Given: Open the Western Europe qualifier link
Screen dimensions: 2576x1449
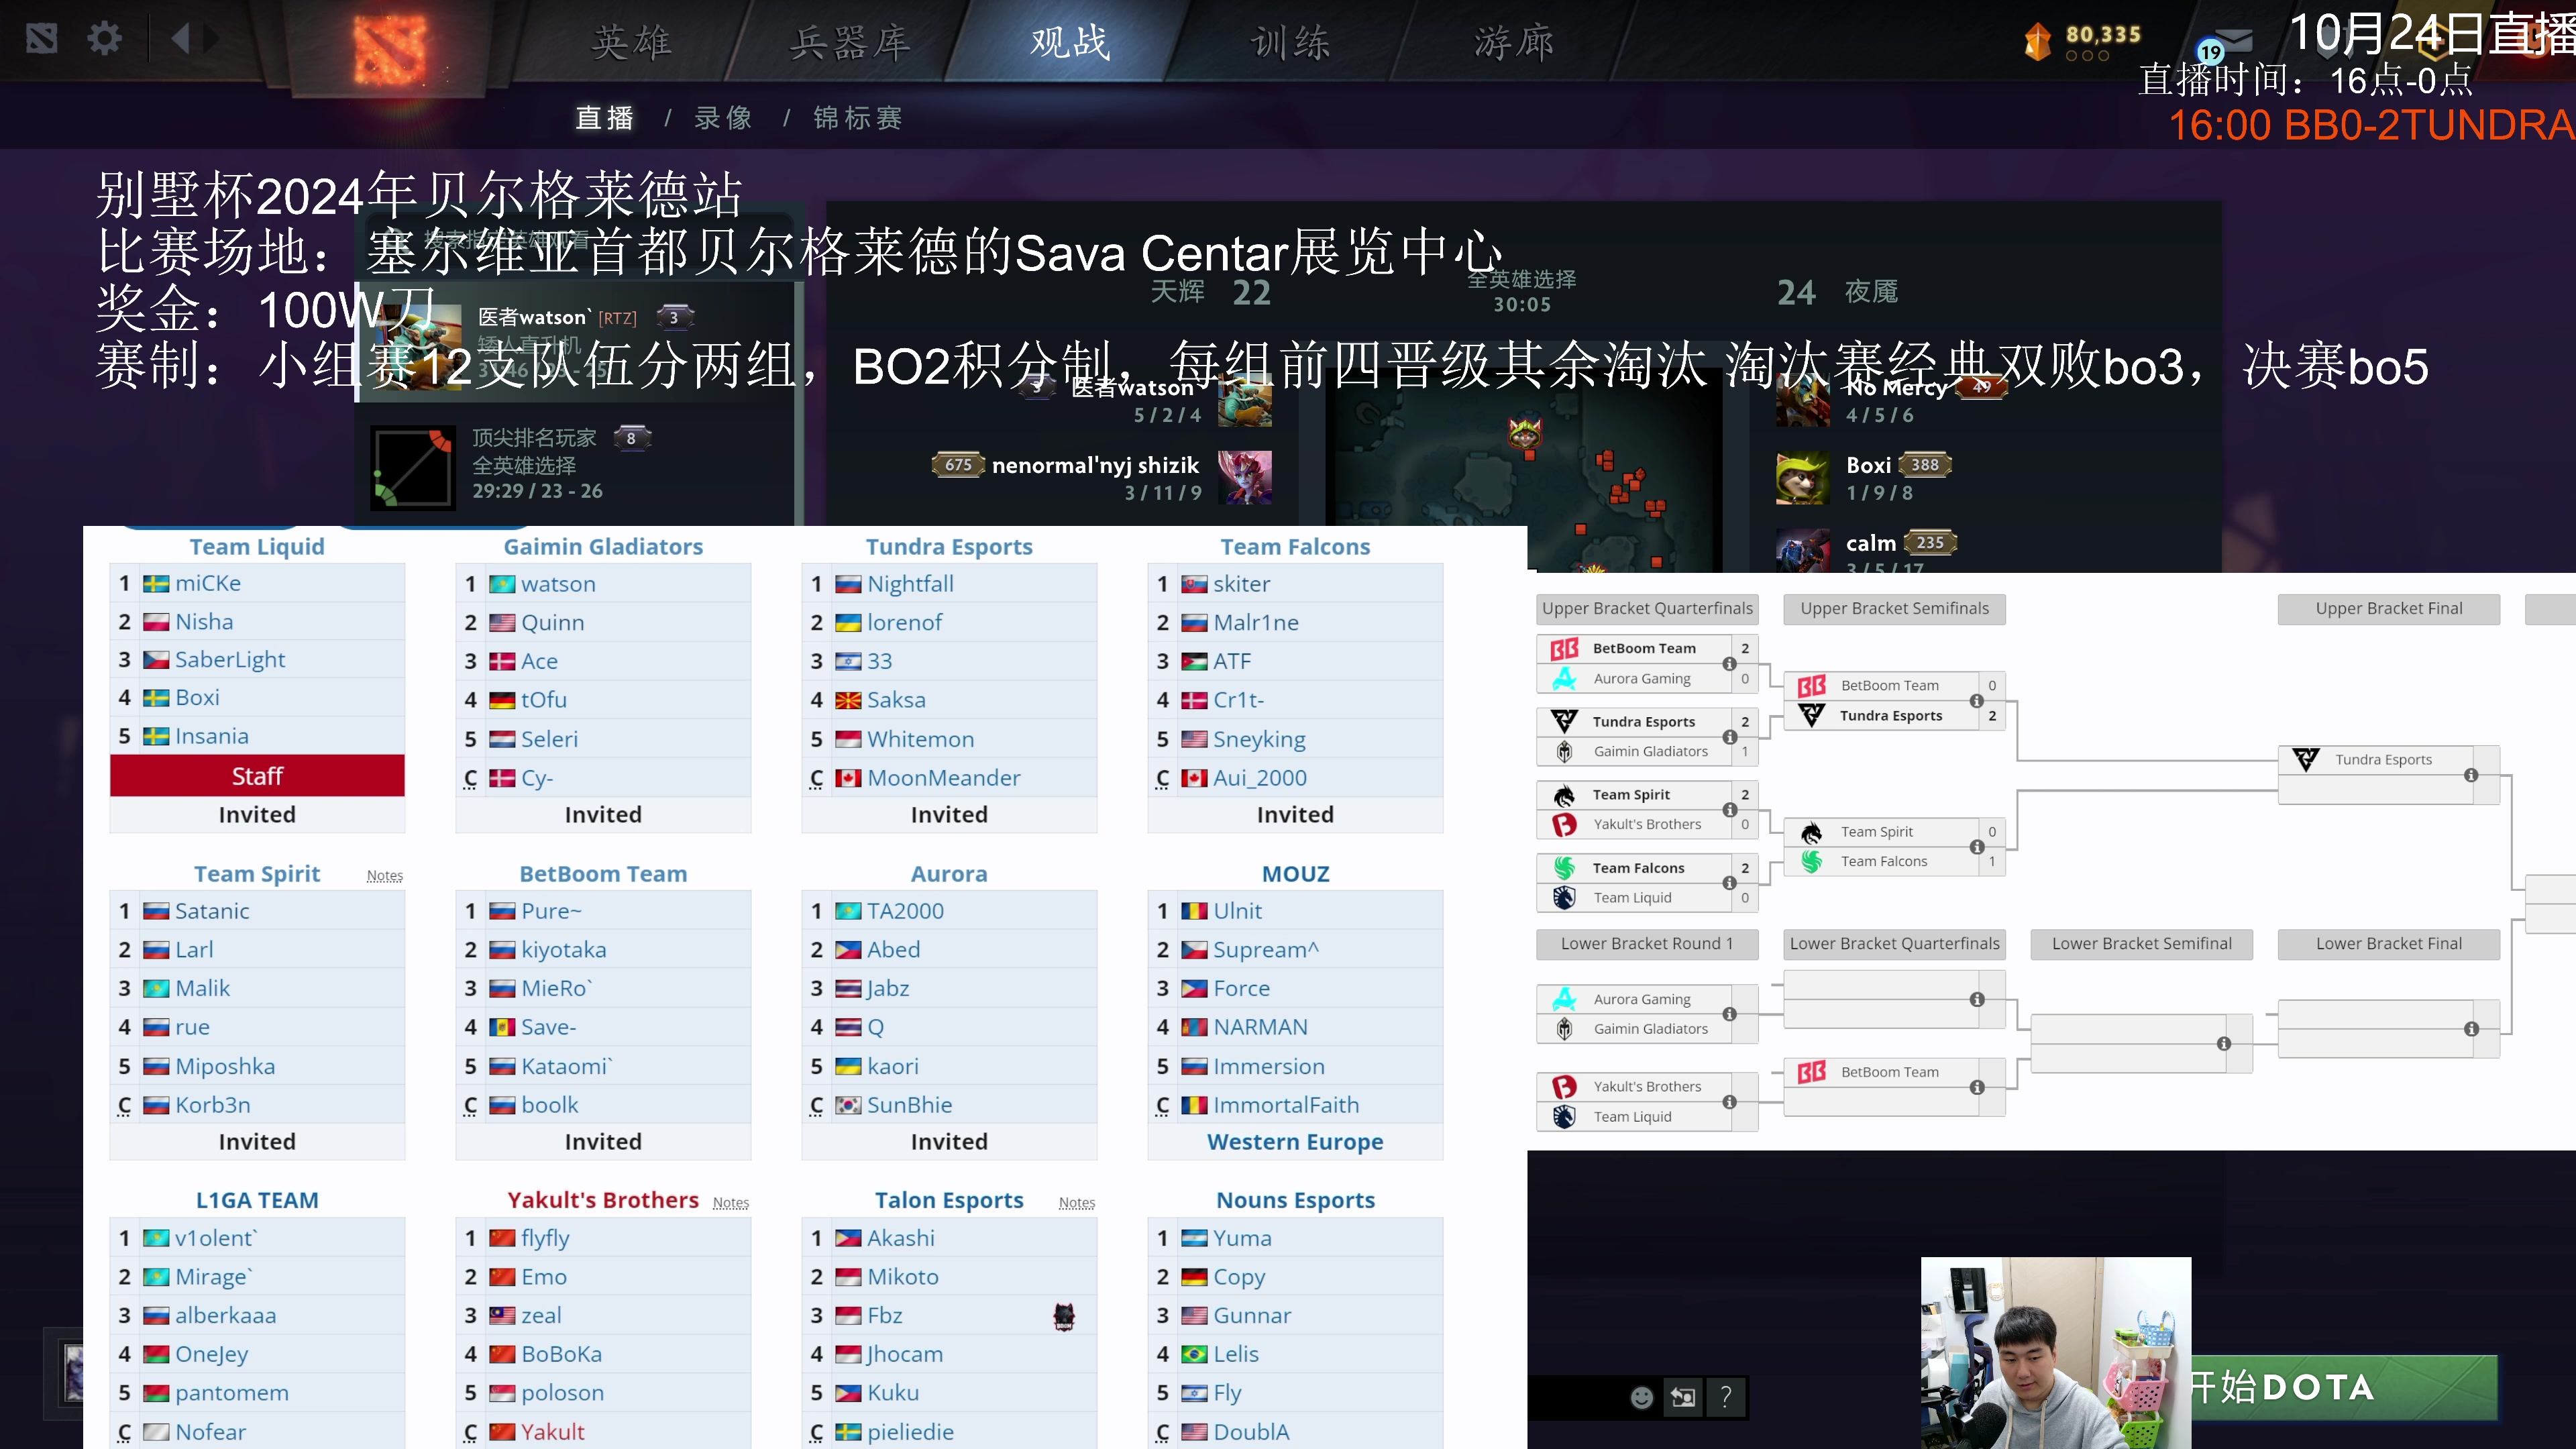Looking at the screenshot, I should coord(1295,1142).
